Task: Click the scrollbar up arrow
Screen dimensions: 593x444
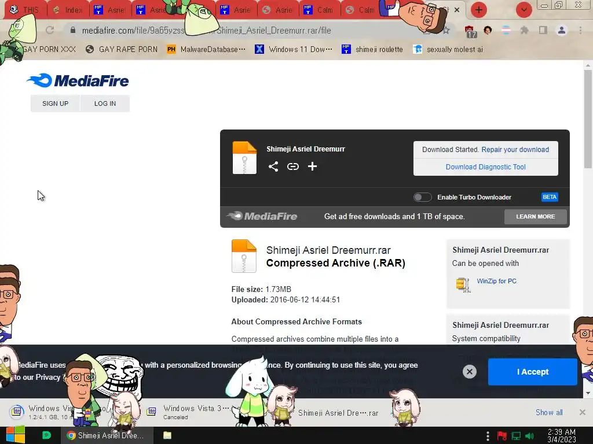Action: 588,65
